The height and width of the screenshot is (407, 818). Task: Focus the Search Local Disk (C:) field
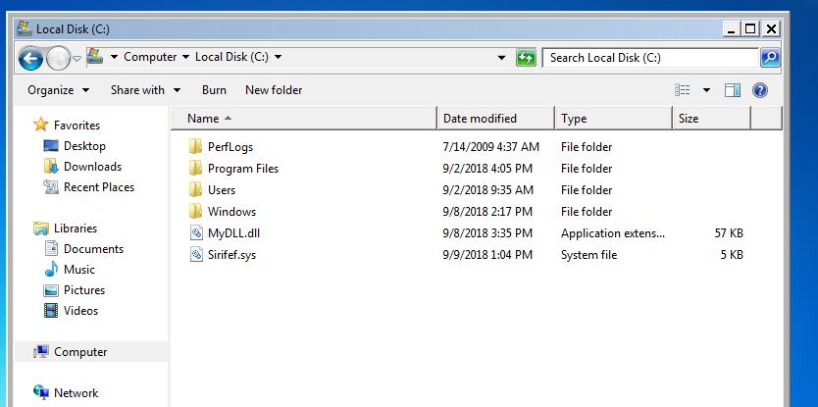click(x=650, y=58)
